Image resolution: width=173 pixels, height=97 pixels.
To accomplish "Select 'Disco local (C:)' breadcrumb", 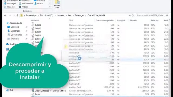I will 46,15.
